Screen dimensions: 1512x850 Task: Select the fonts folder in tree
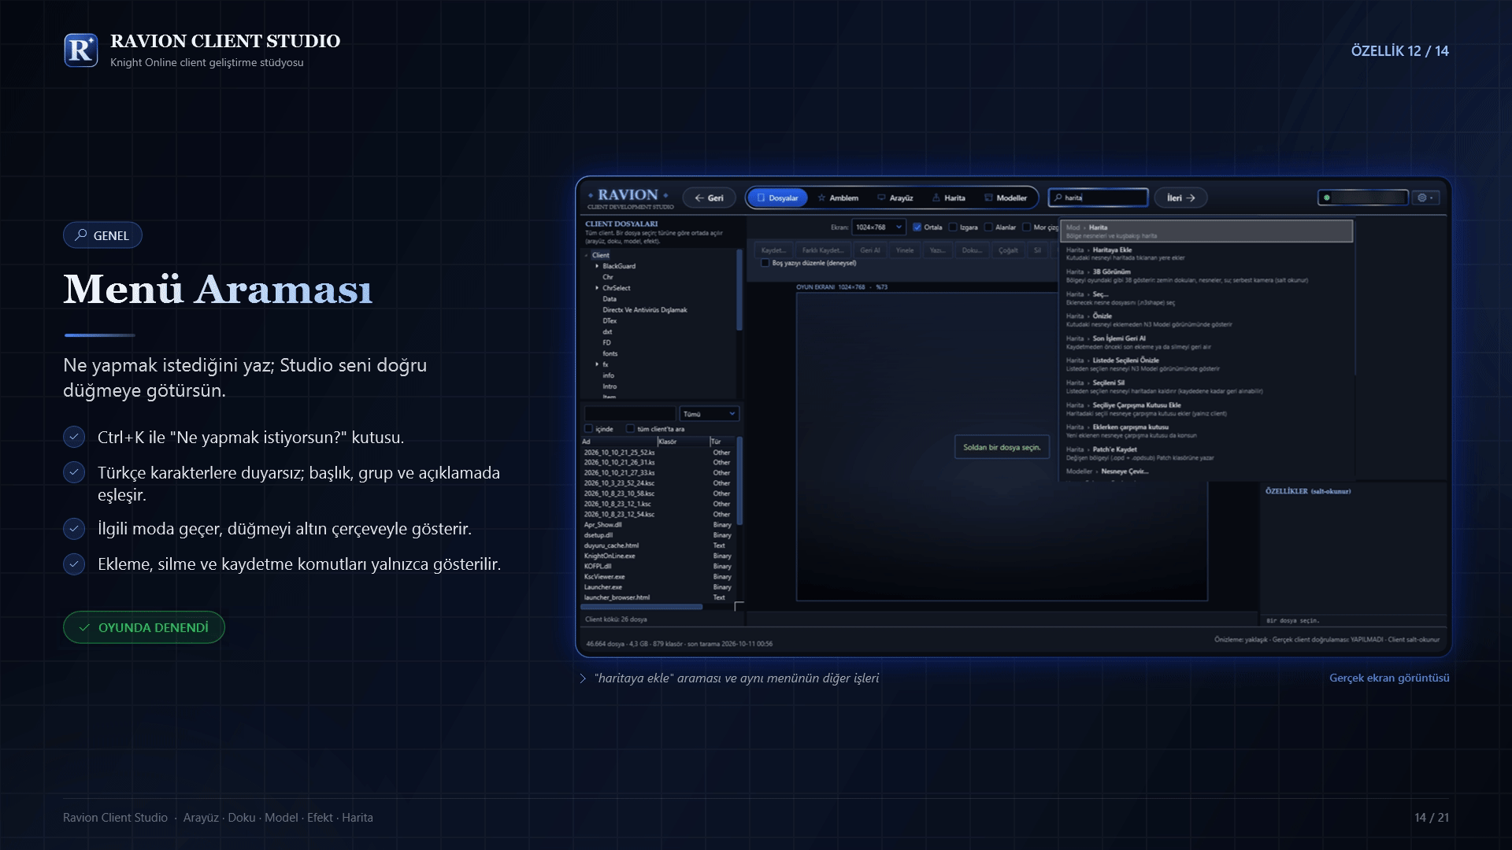click(x=610, y=353)
